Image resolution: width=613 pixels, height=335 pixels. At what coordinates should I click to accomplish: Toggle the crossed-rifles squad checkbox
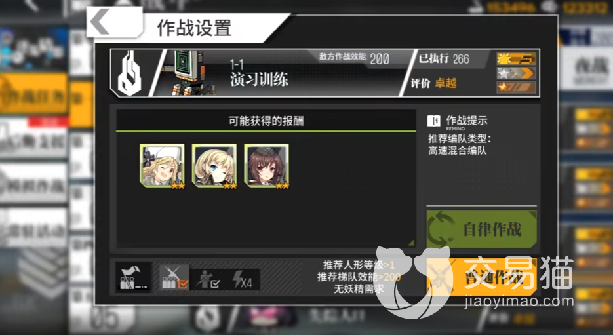[174, 278]
